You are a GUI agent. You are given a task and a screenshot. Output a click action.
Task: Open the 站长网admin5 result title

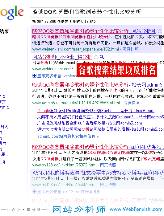(x=98, y=84)
